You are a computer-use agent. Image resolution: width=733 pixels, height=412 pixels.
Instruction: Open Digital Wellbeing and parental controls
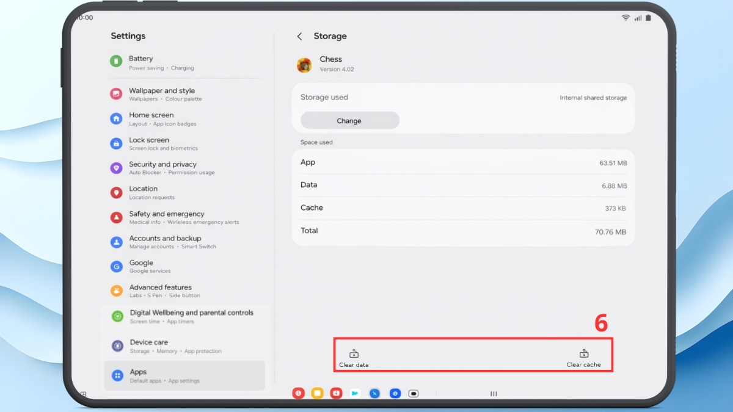pyautogui.click(x=185, y=316)
